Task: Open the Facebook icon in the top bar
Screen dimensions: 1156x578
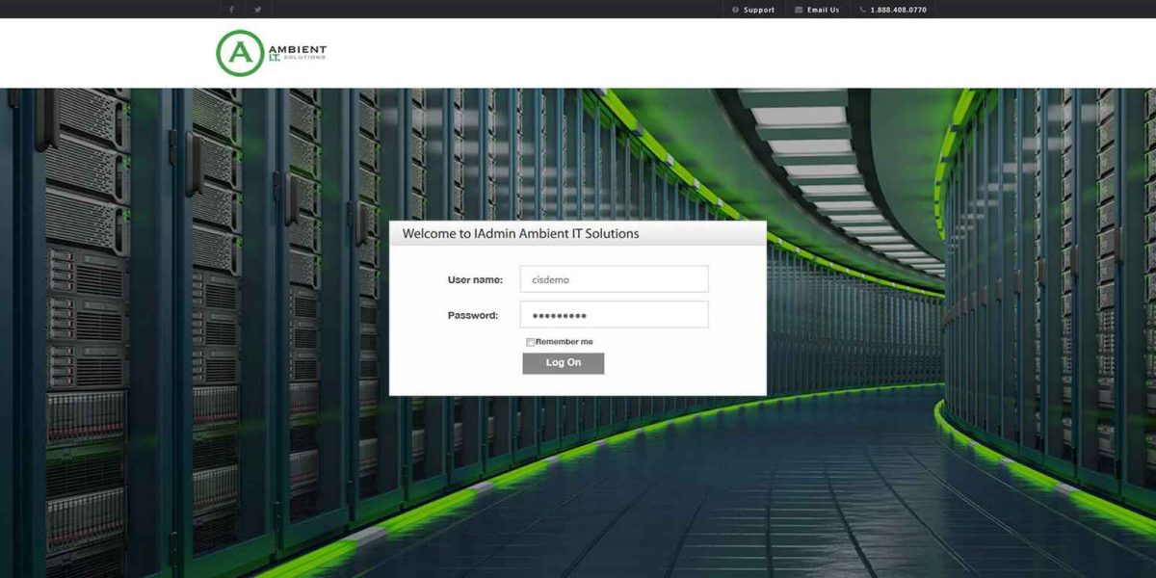Action: [x=230, y=10]
